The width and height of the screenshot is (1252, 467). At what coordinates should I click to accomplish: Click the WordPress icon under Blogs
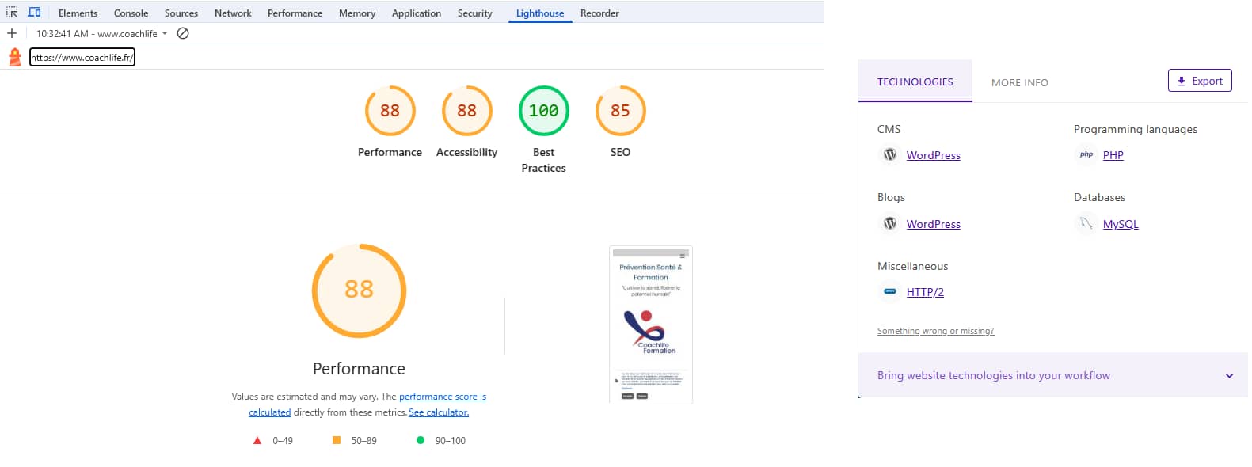(x=890, y=223)
